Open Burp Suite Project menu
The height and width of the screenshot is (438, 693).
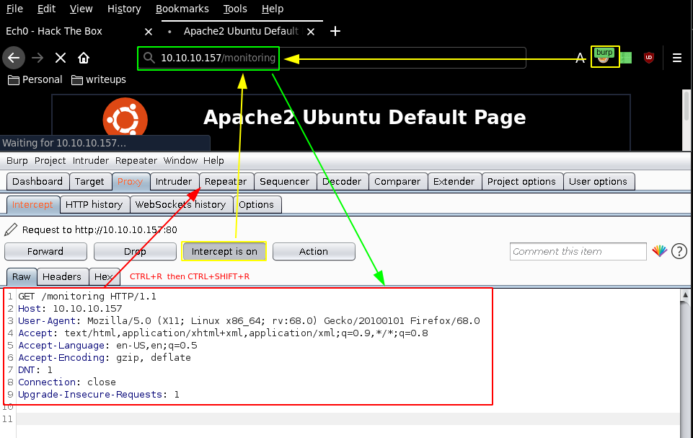[x=50, y=161]
